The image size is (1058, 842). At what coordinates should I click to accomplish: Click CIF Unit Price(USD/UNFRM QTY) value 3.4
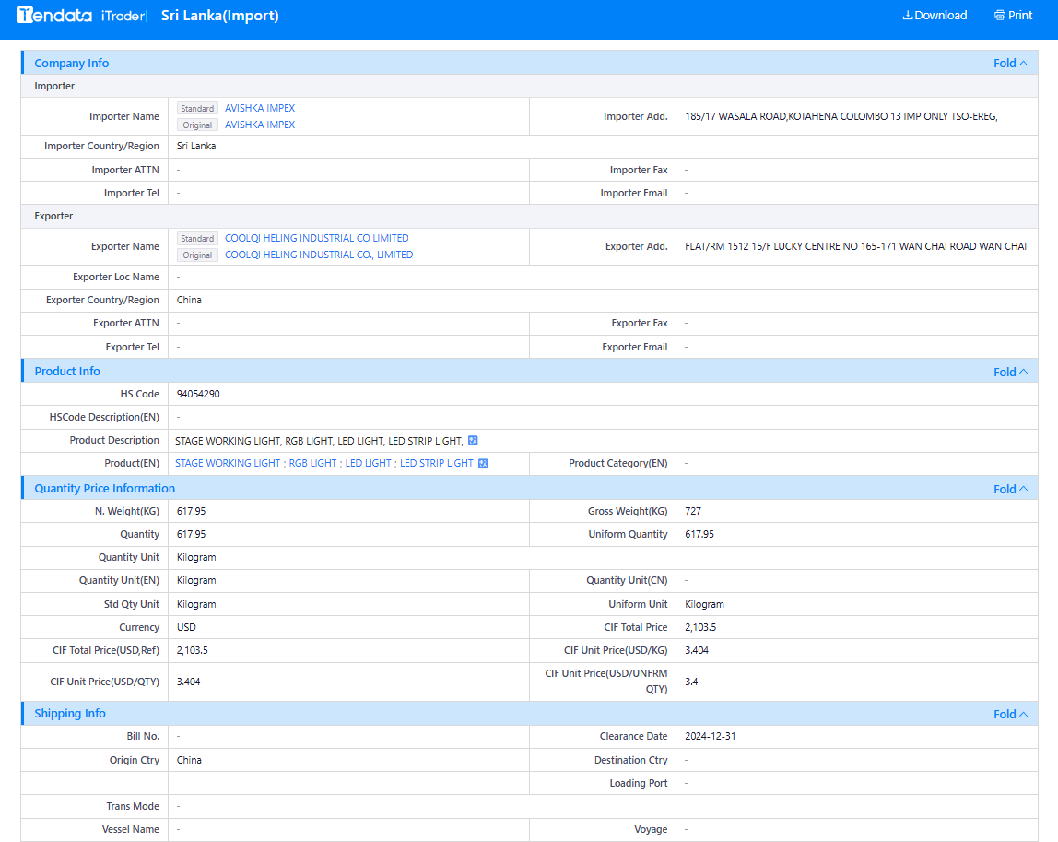pyautogui.click(x=691, y=682)
